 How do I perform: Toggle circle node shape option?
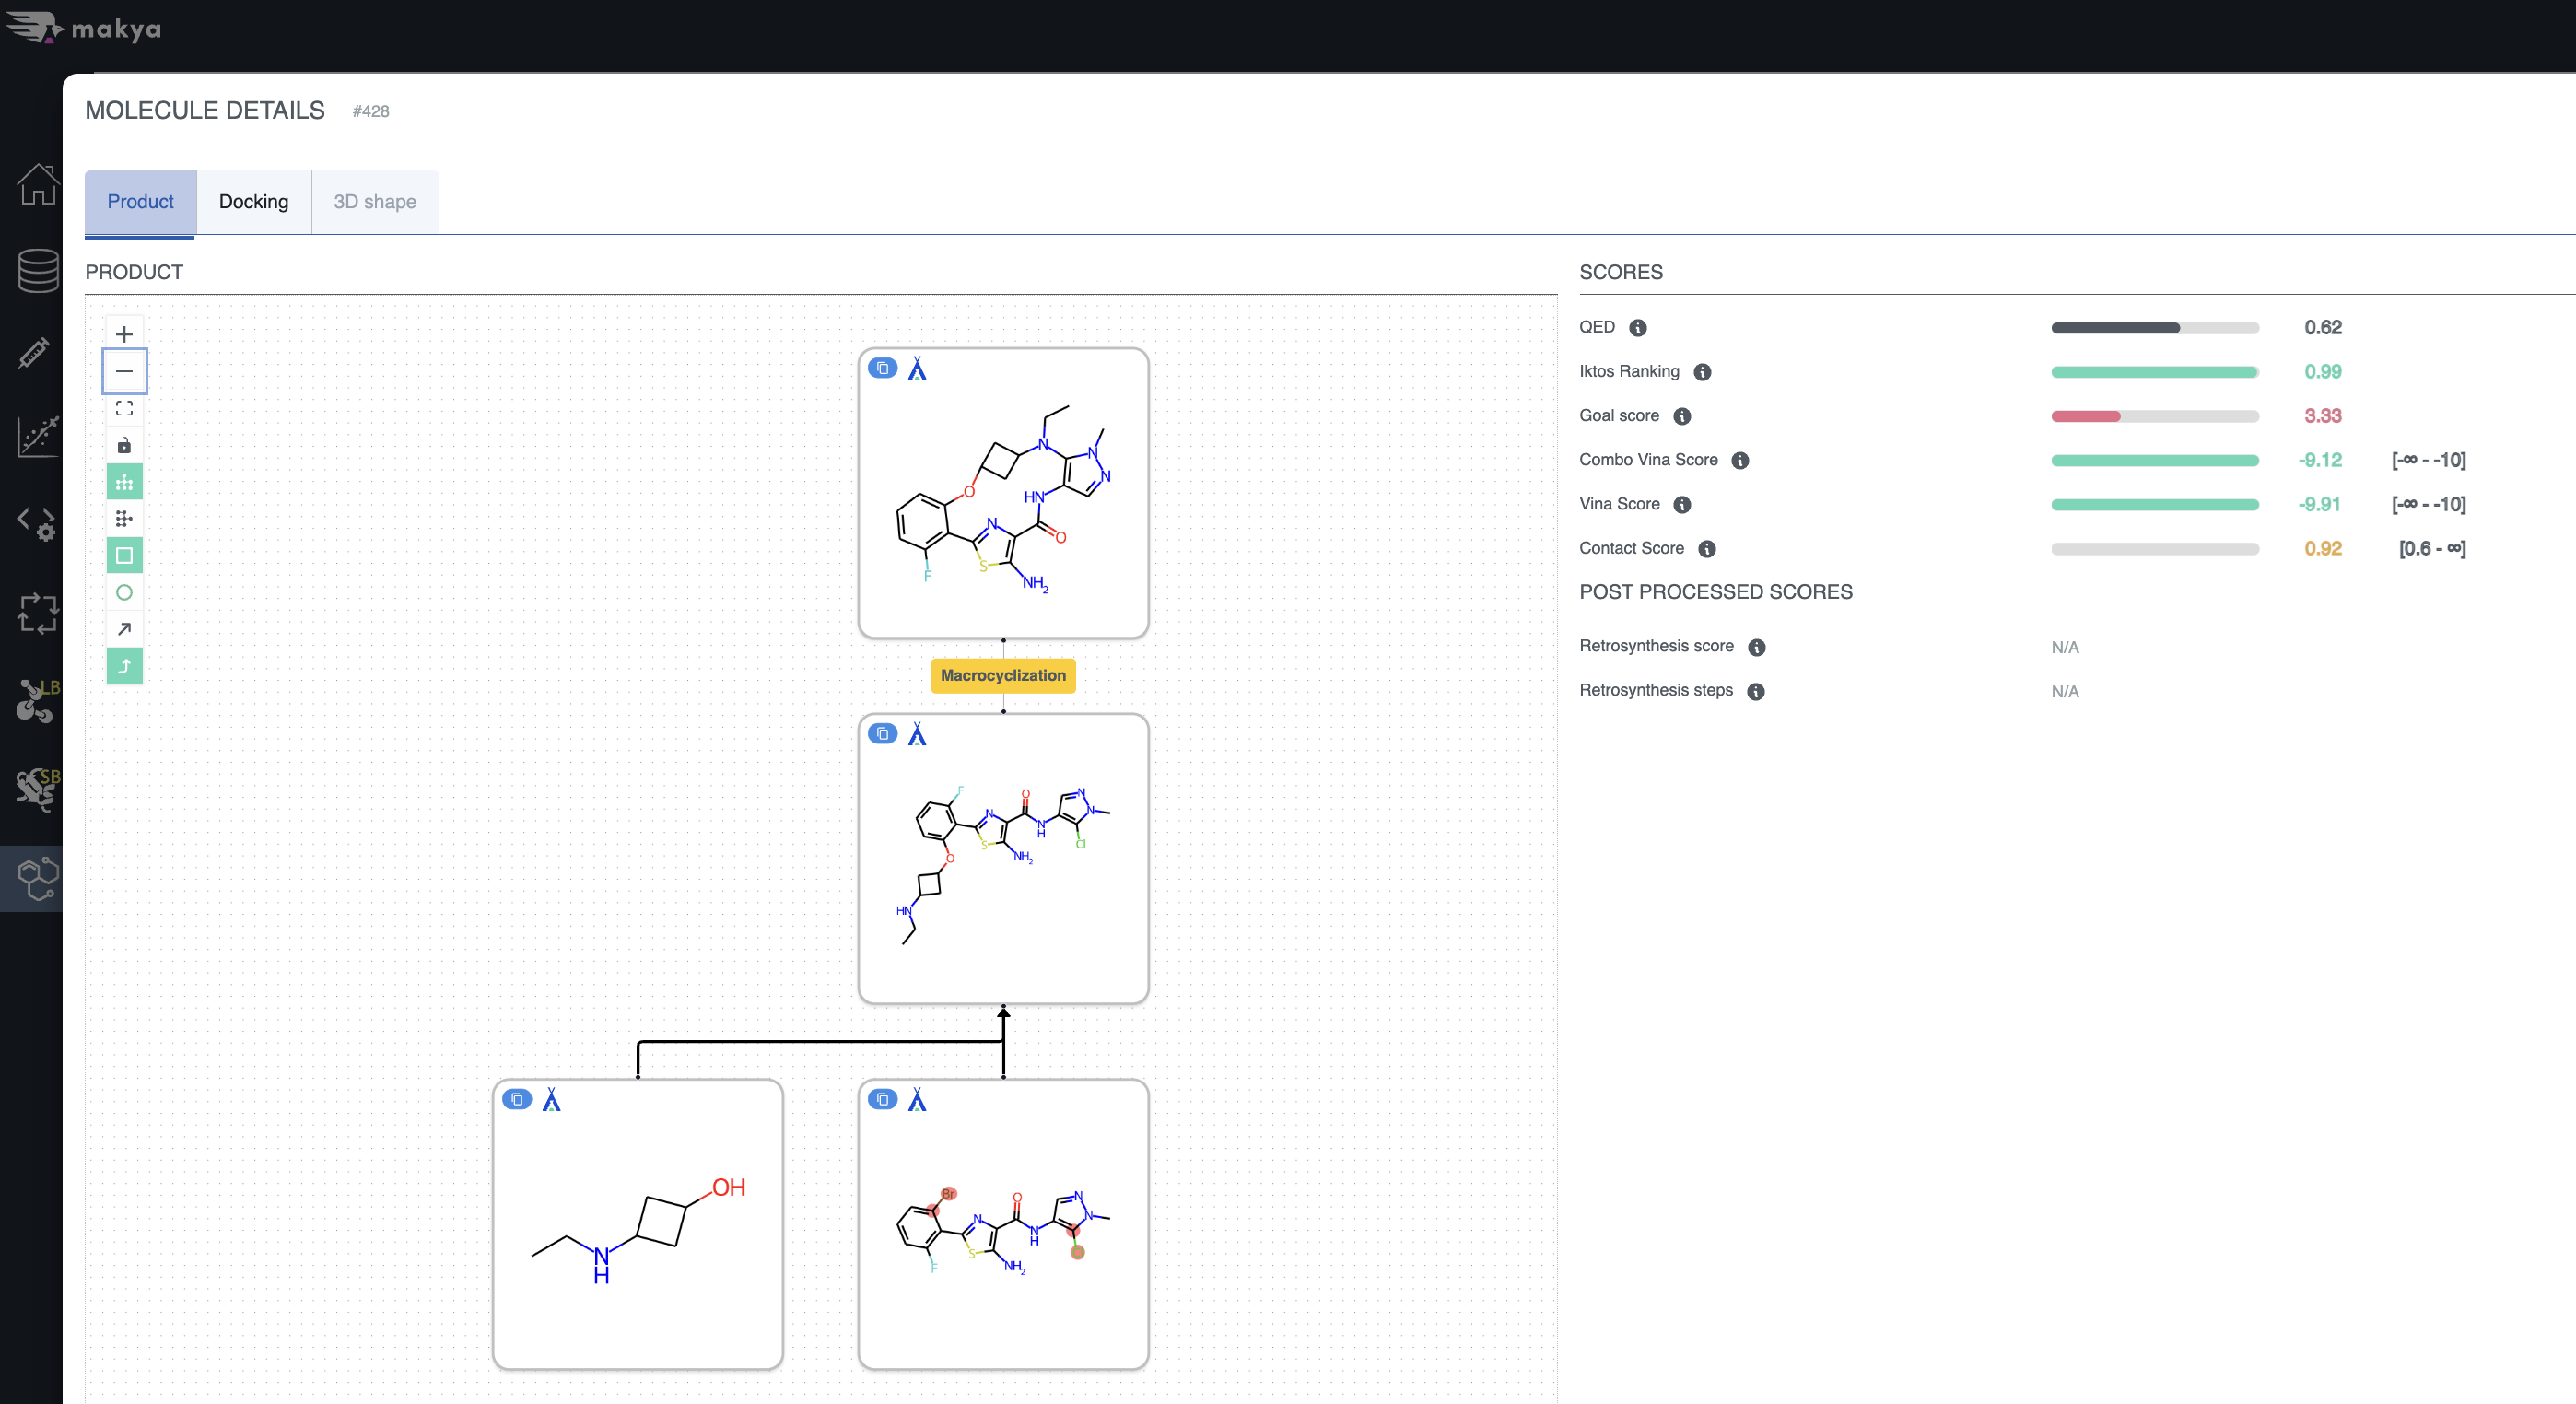coord(124,592)
